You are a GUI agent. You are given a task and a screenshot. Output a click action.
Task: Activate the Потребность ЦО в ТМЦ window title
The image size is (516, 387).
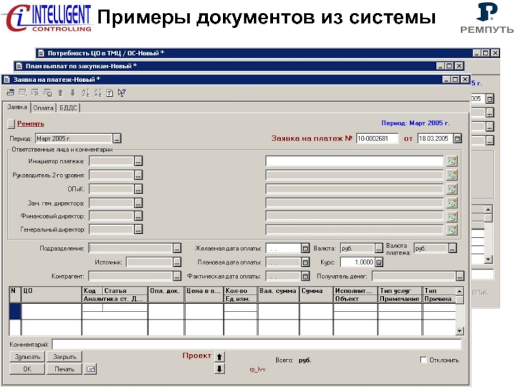pos(106,53)
